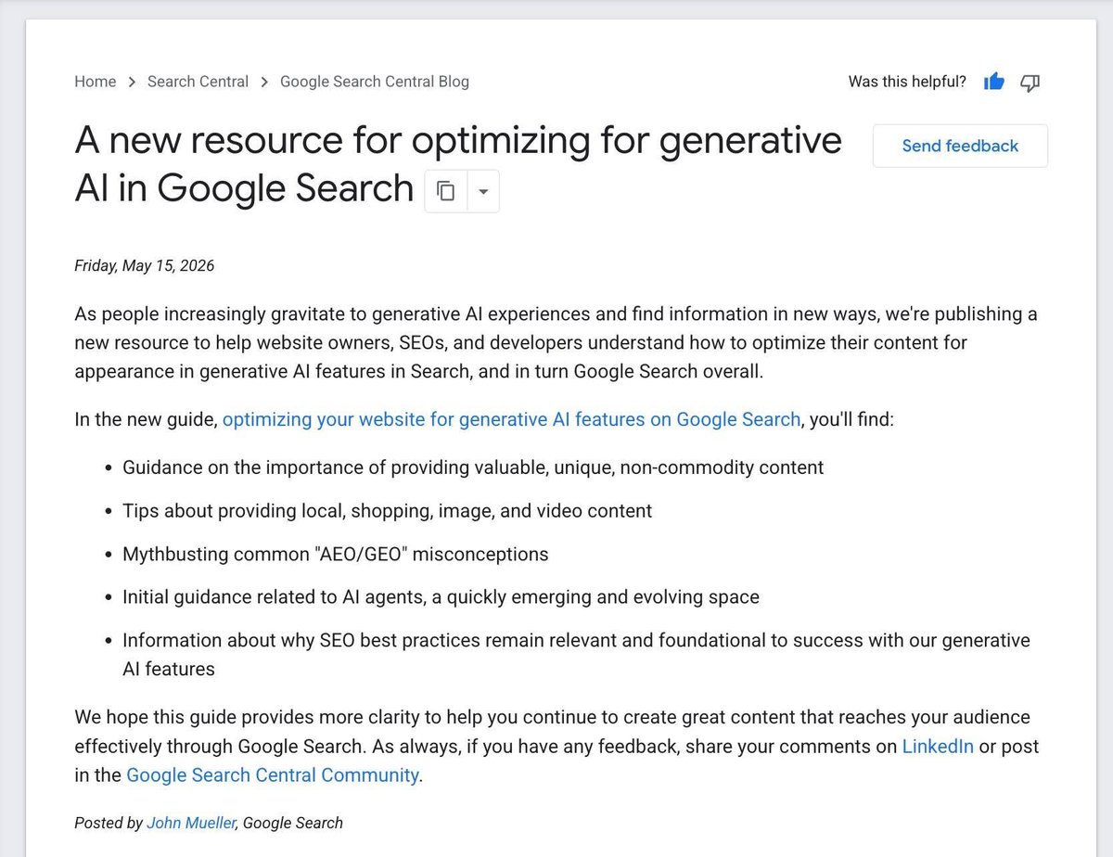
Task: Click the 'Was this helpful?' label
Action: (x=907, y=82)
